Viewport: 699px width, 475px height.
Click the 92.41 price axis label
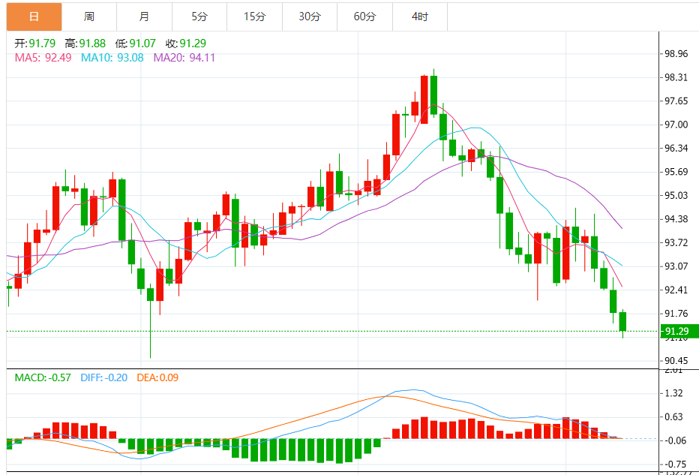click(676, 290)
